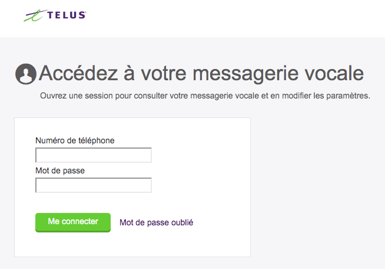Click the user silhouette icon beside the heading

click(x=26, y=74)
